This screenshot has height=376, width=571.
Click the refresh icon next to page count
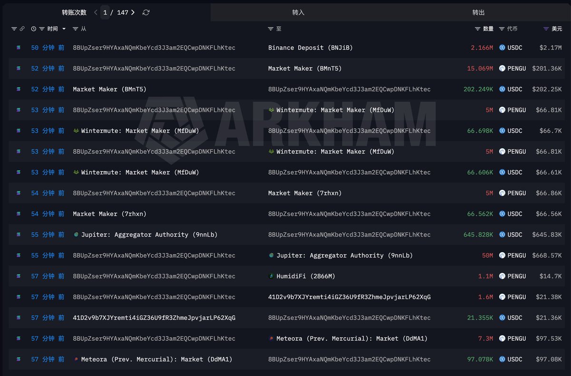point(146,12)
